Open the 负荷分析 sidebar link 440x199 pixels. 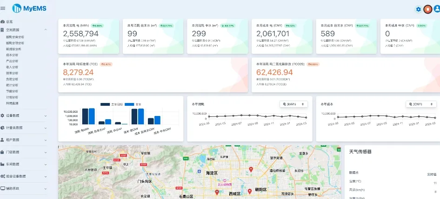12,79
